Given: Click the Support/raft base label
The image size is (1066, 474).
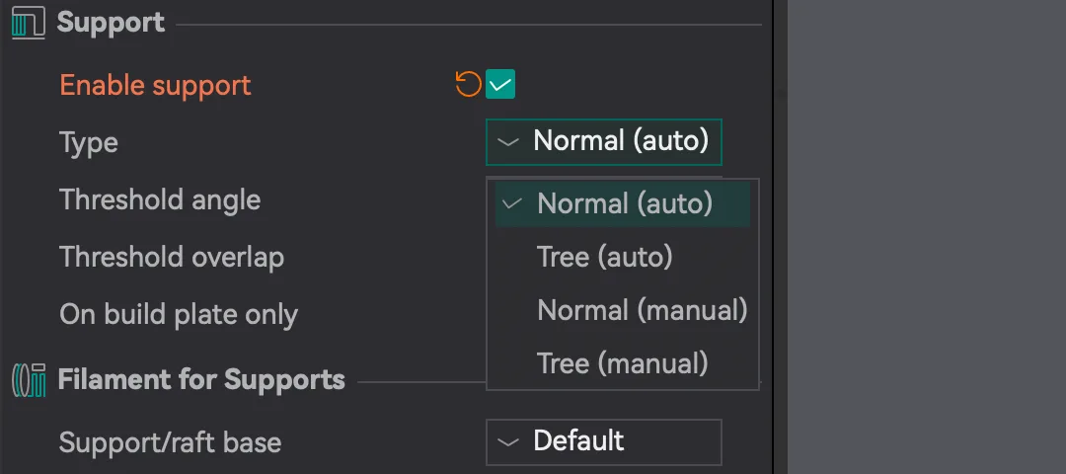Looking at the screenshot, I should pos(170,443).
